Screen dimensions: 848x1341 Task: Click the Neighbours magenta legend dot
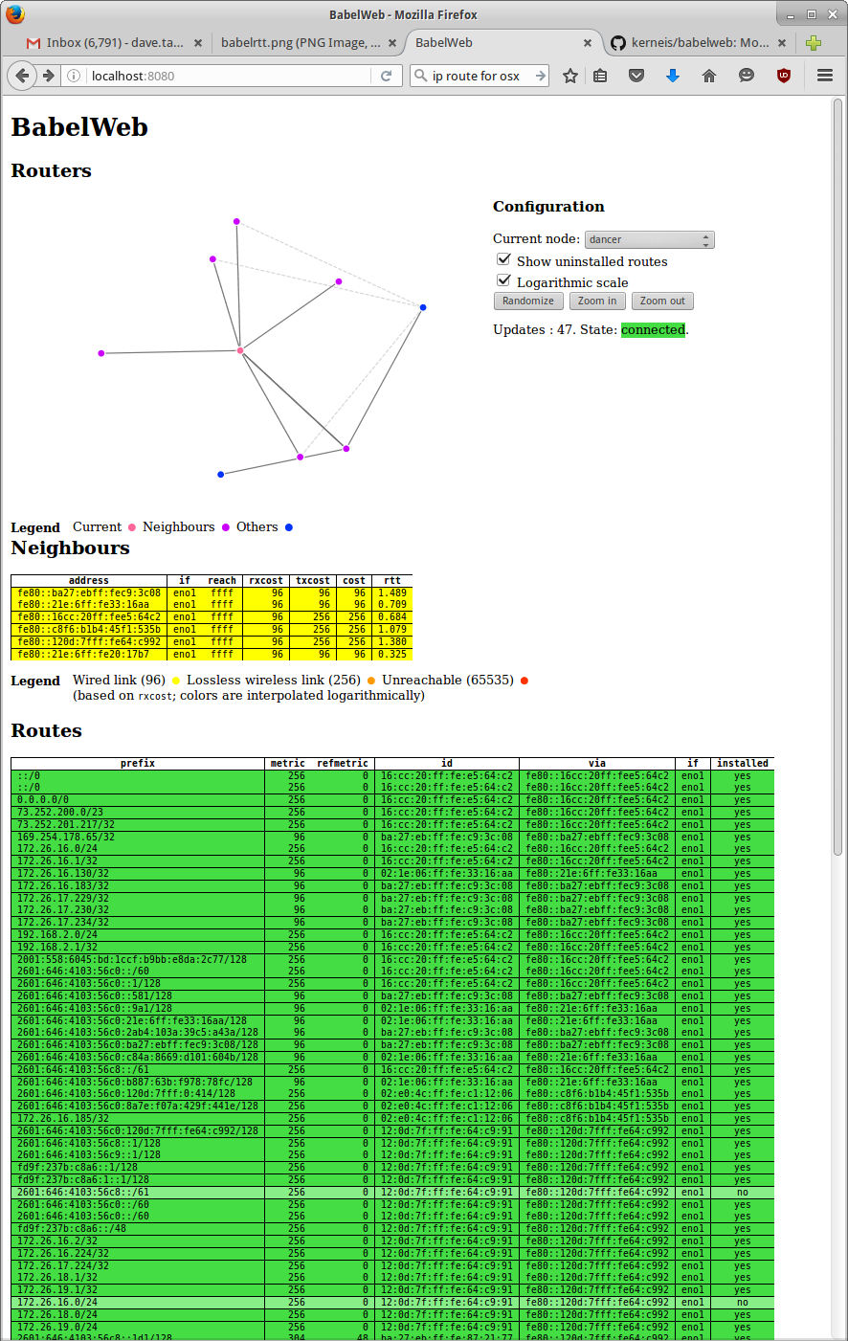[226, 527]
